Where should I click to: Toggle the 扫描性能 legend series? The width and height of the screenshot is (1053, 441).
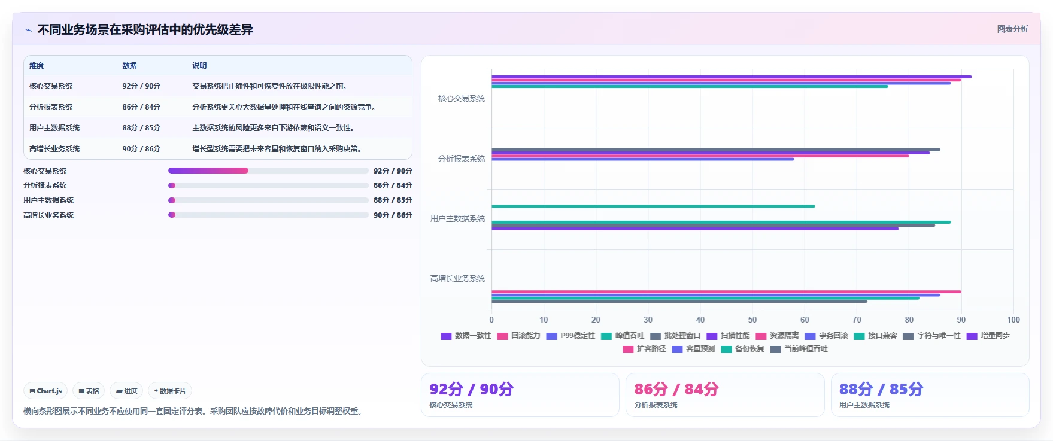728,336
